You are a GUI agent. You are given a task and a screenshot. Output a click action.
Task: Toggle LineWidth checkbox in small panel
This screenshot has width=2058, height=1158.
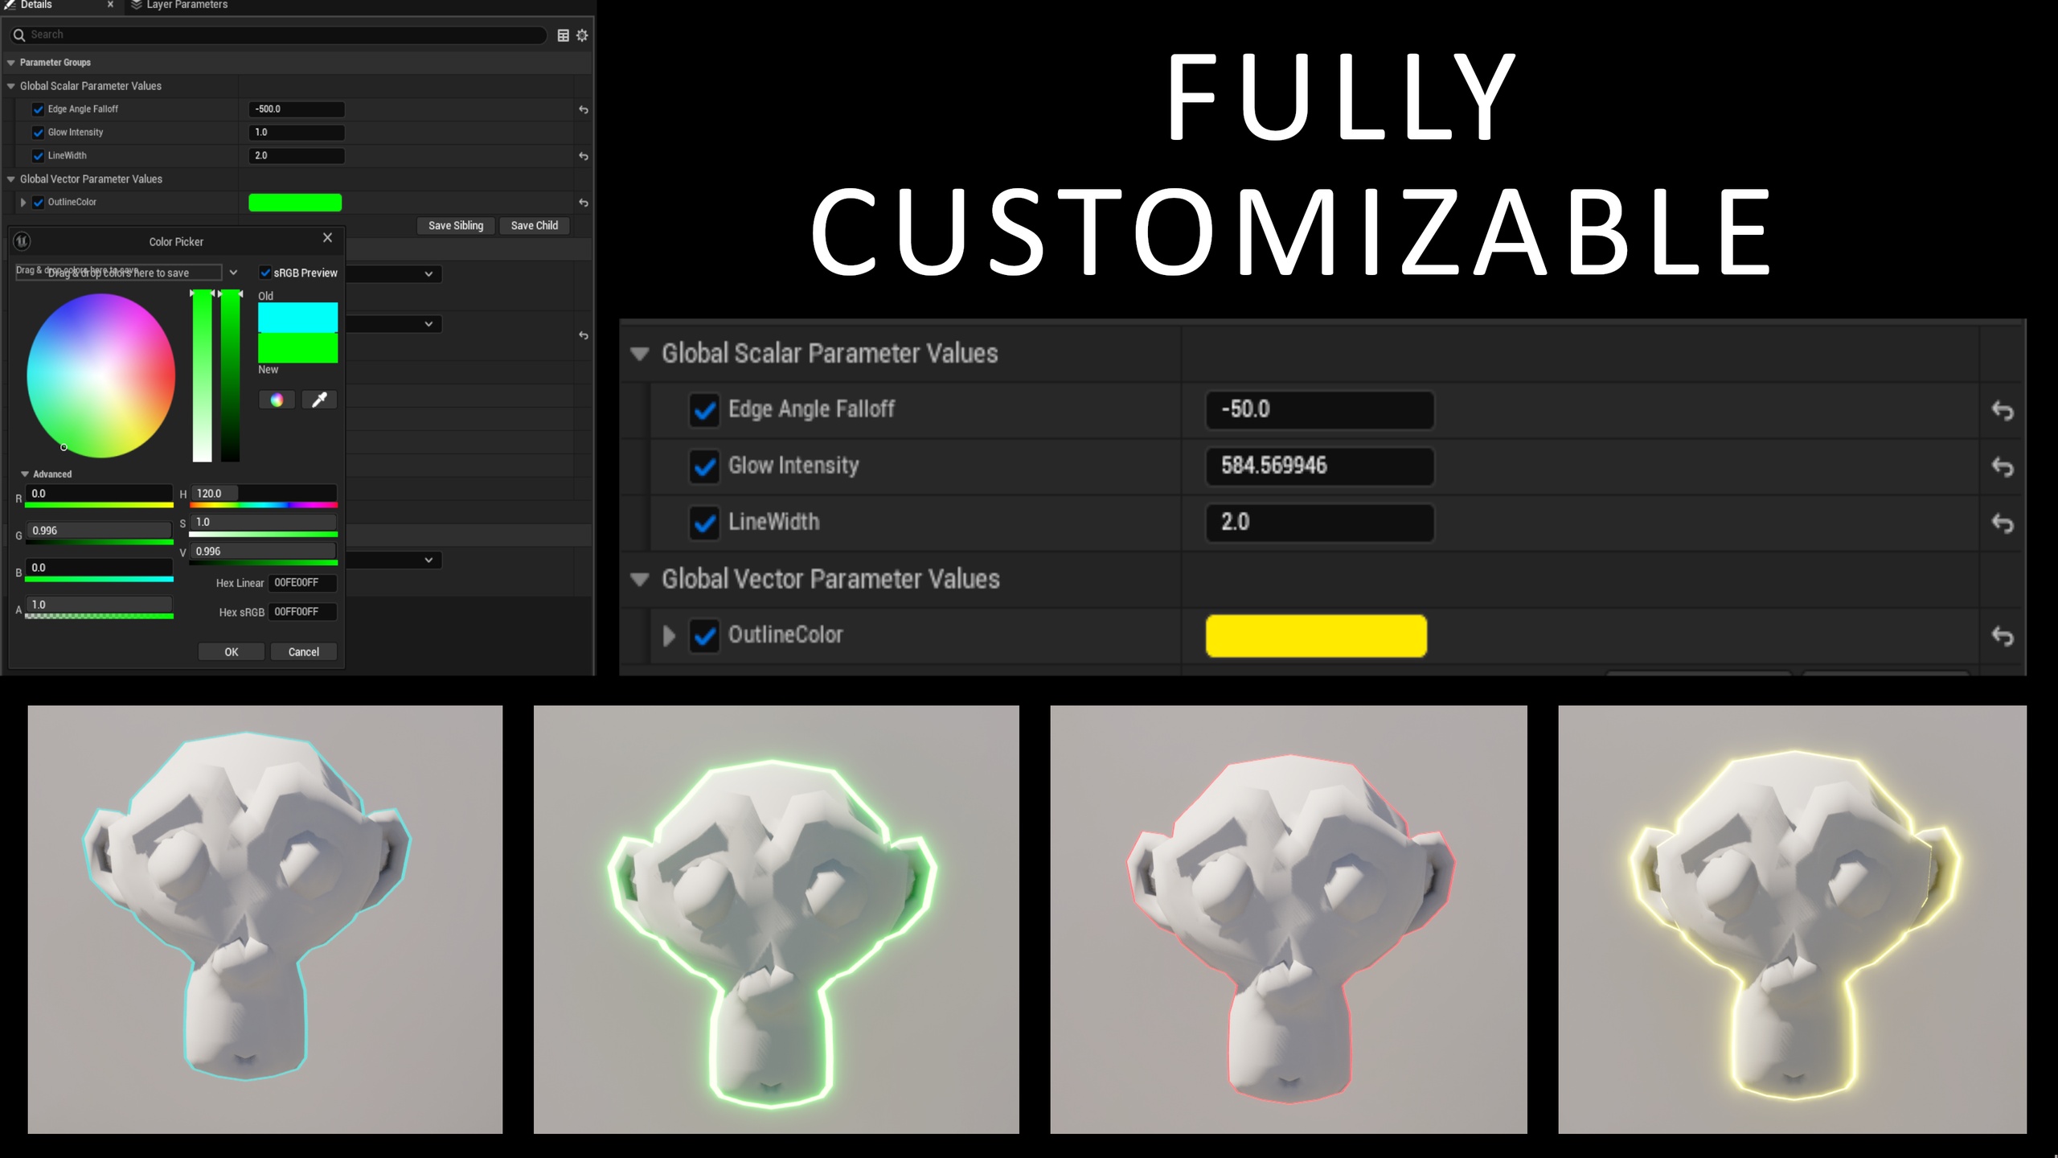pyautogui.click(x=38, y=156)
